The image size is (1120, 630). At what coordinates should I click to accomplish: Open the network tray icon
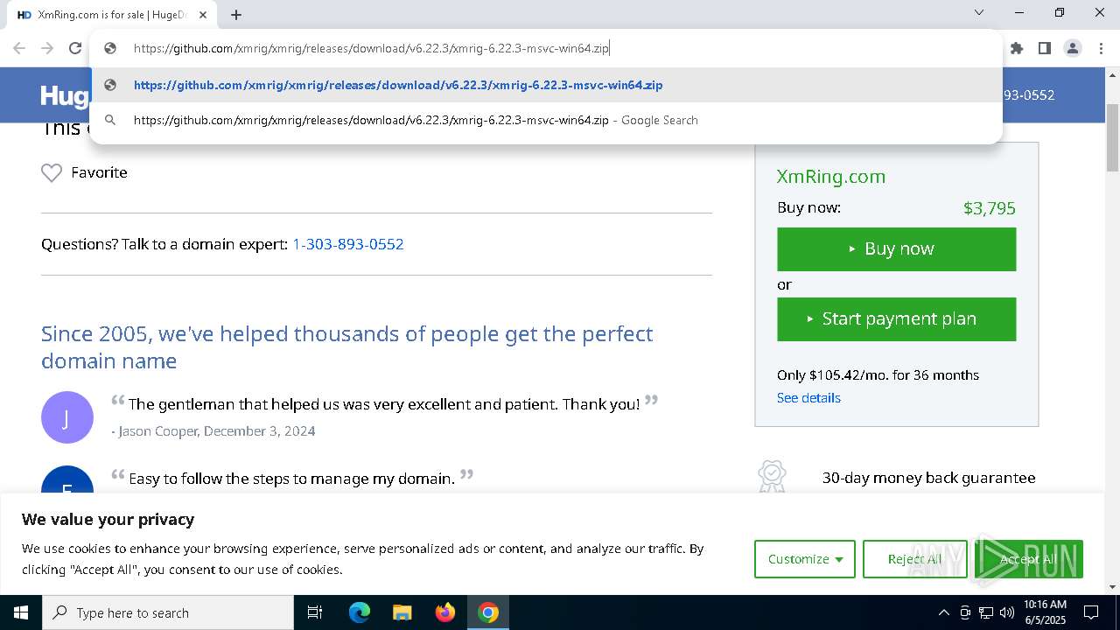coord(986,612)
